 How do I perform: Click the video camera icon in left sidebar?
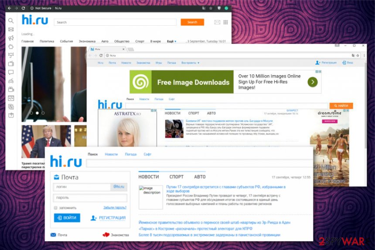[x=11, y=90]
